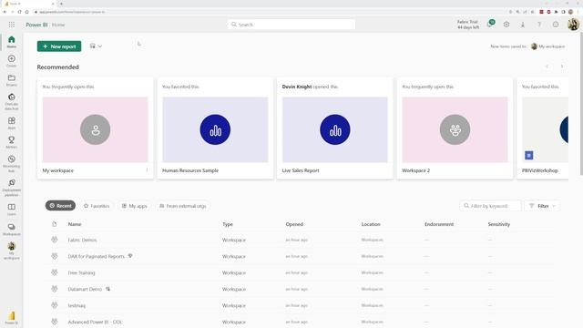The height and width of the screenshot is (328, 583).
Task: Open the Workspaces flyout
Action: 12,230
